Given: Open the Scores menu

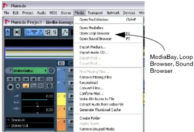Looking at the screenshot, I should [66, 13].
